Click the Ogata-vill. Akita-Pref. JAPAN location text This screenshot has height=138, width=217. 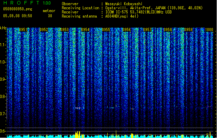pyautogui.click(x=154, y=8)
